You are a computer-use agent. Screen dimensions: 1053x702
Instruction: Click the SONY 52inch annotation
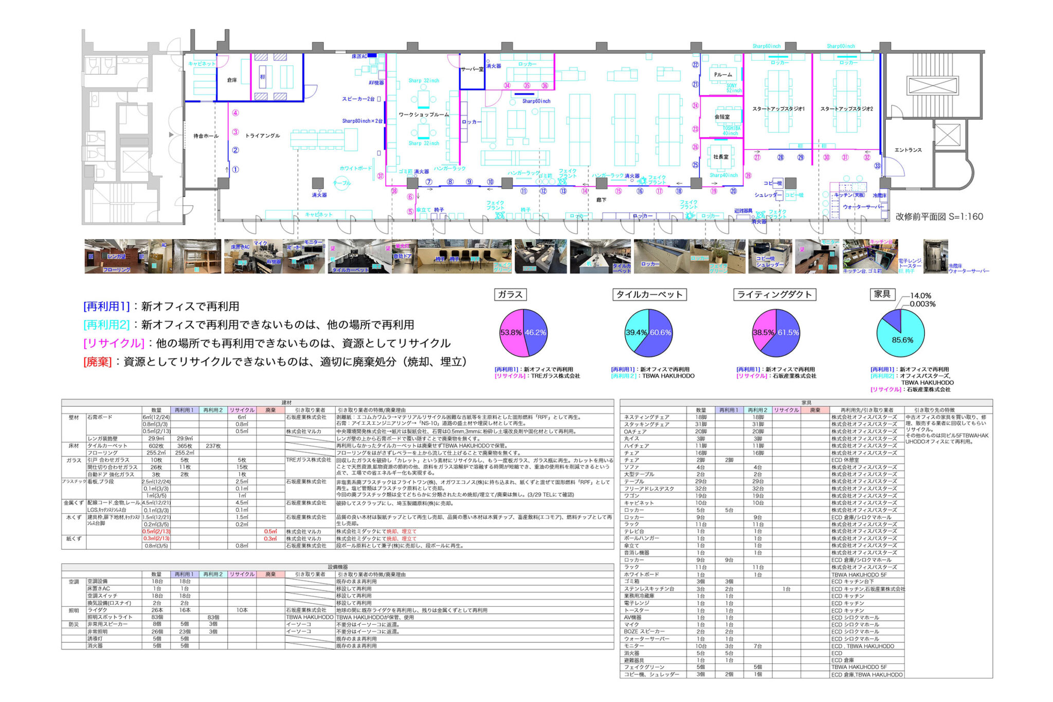[734, 88]
